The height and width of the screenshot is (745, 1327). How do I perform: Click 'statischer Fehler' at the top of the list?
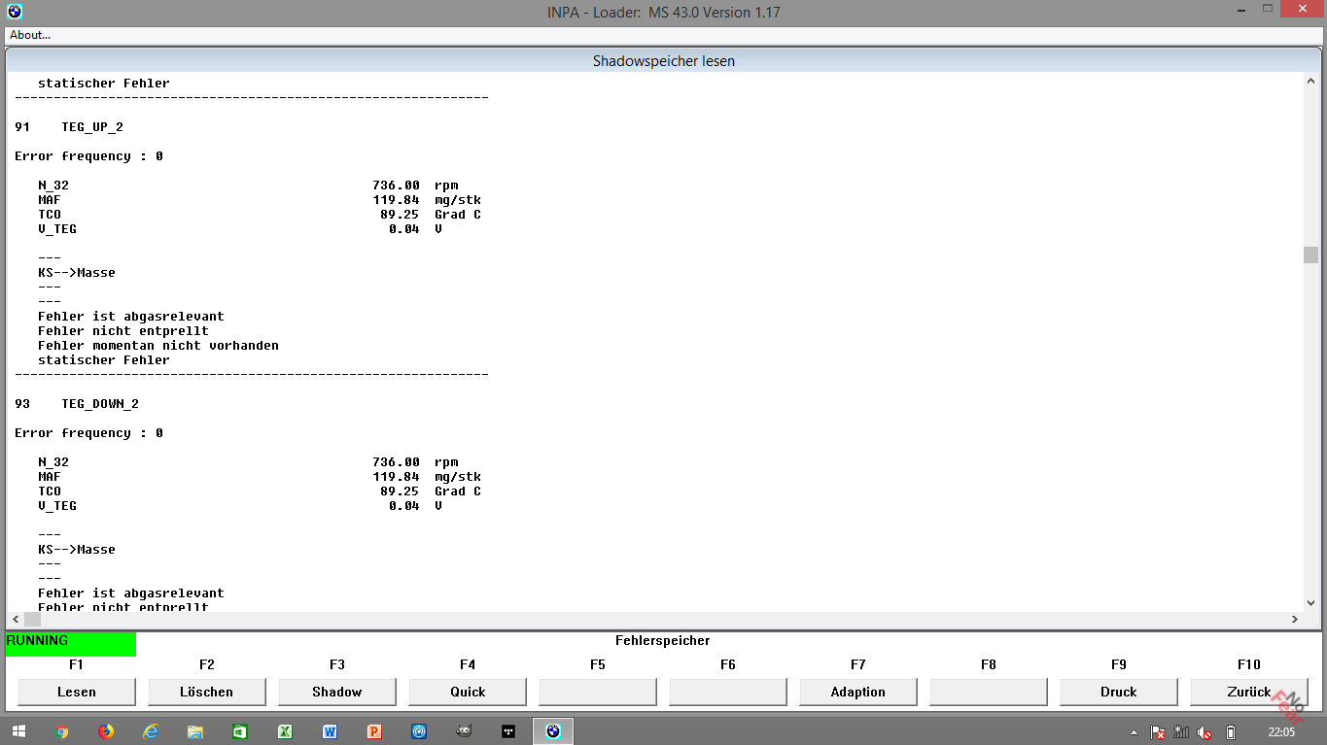(x=104, y=84)
